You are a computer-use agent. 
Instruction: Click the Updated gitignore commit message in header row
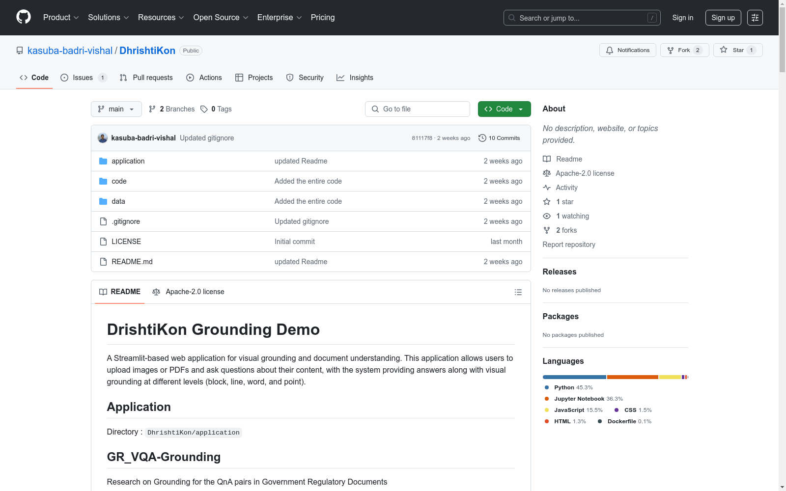(x=207, y=138)
